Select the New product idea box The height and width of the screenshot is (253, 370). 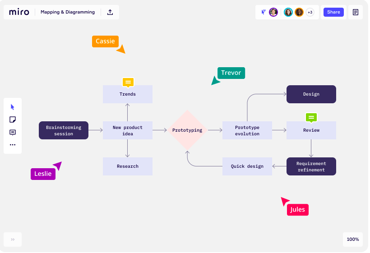[x=128, y=131]
